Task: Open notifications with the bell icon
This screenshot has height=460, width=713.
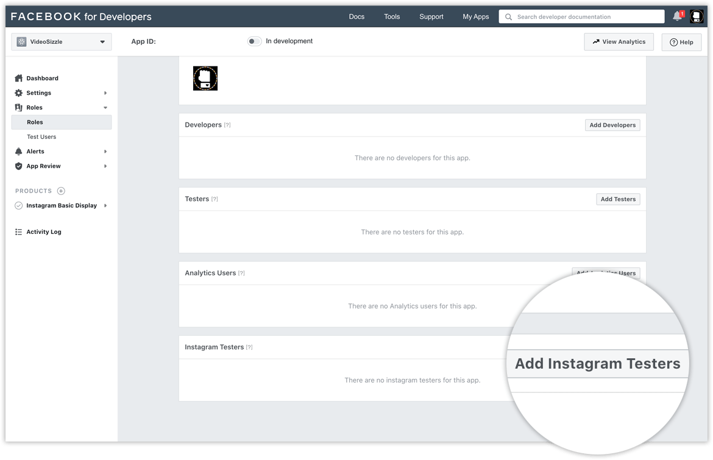Action: 676,16
